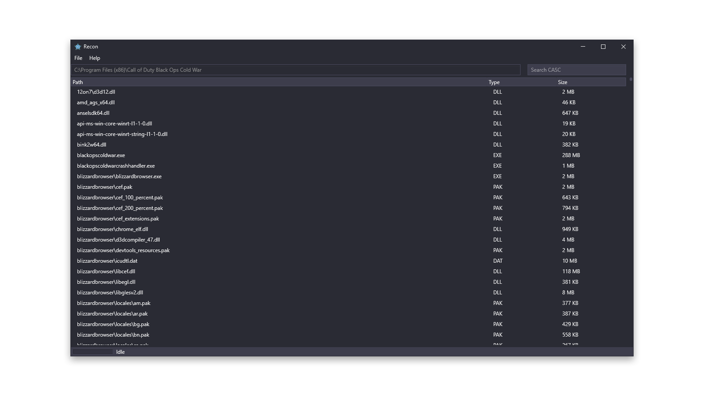Select blizzardbrowser\locales\ar.pak row
The height and width of the screenshot is (396, 704).
[x=348, y=314]
